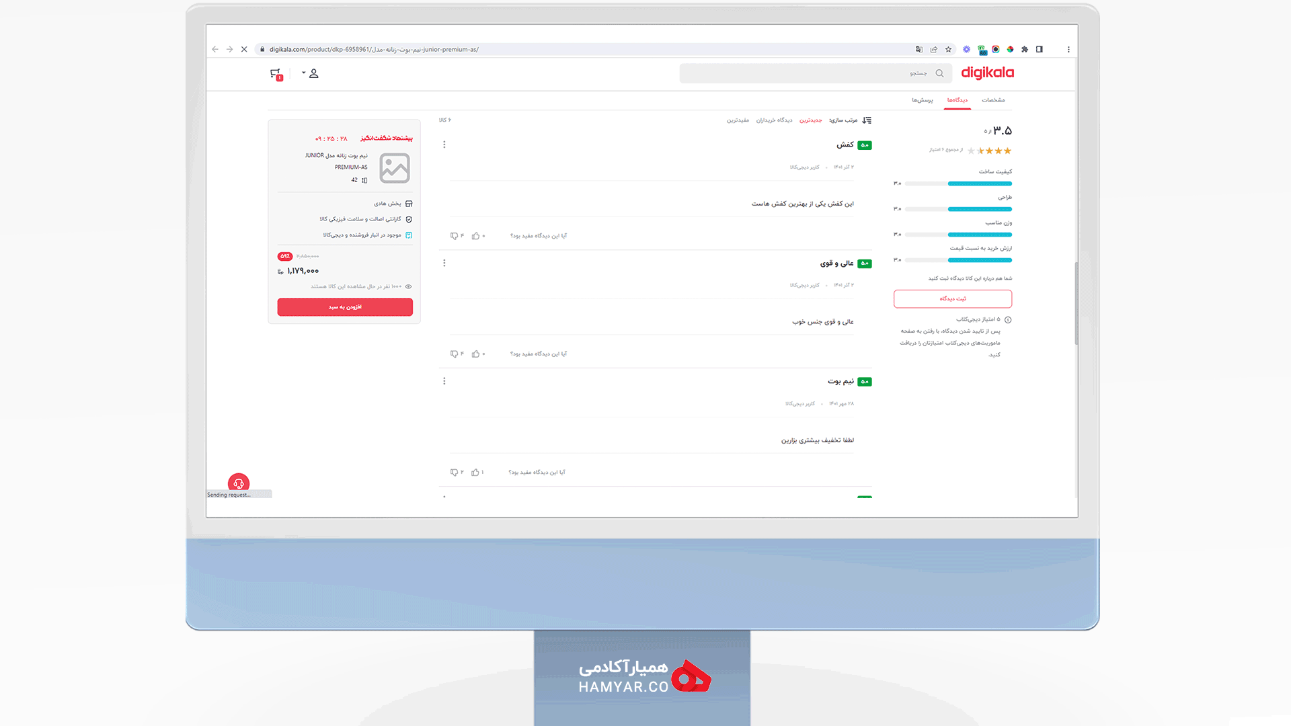The width and height of the screenshot is (1291, 726).
Task: Switch to the مشخصات tab
Action: click(993, 100)
